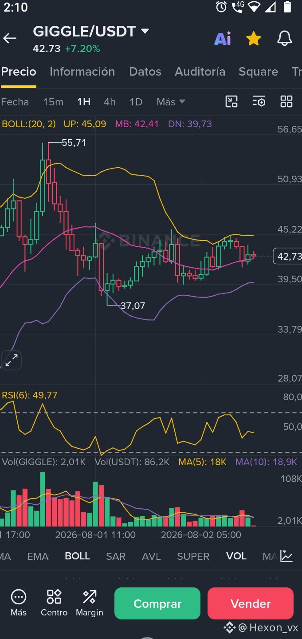Open the Más menu at bottom

pos(19,603)
